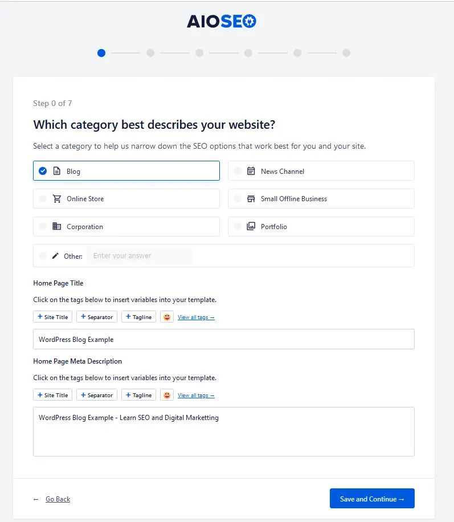The height and width of the screenshot is (522, 454).
Task: Add Site Title tag to Home Page Title
Action: [52, 317]
